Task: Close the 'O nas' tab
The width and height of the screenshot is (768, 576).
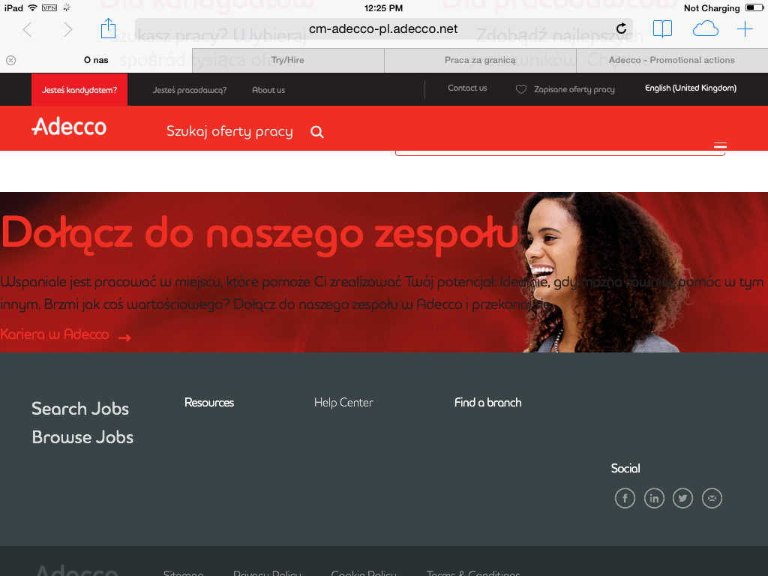Action: coord(10,60)
